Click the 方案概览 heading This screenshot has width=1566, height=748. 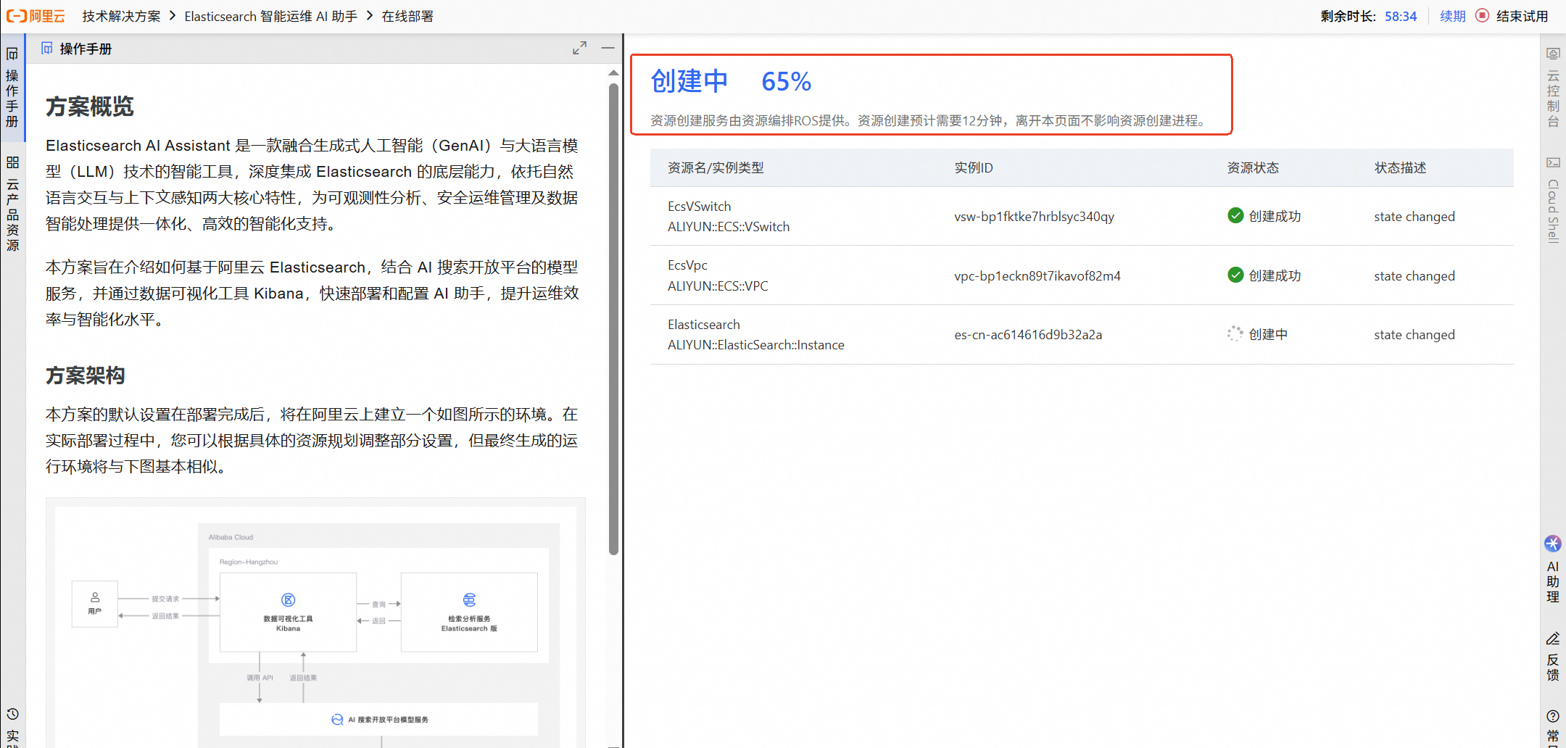(x=90, y=107)
